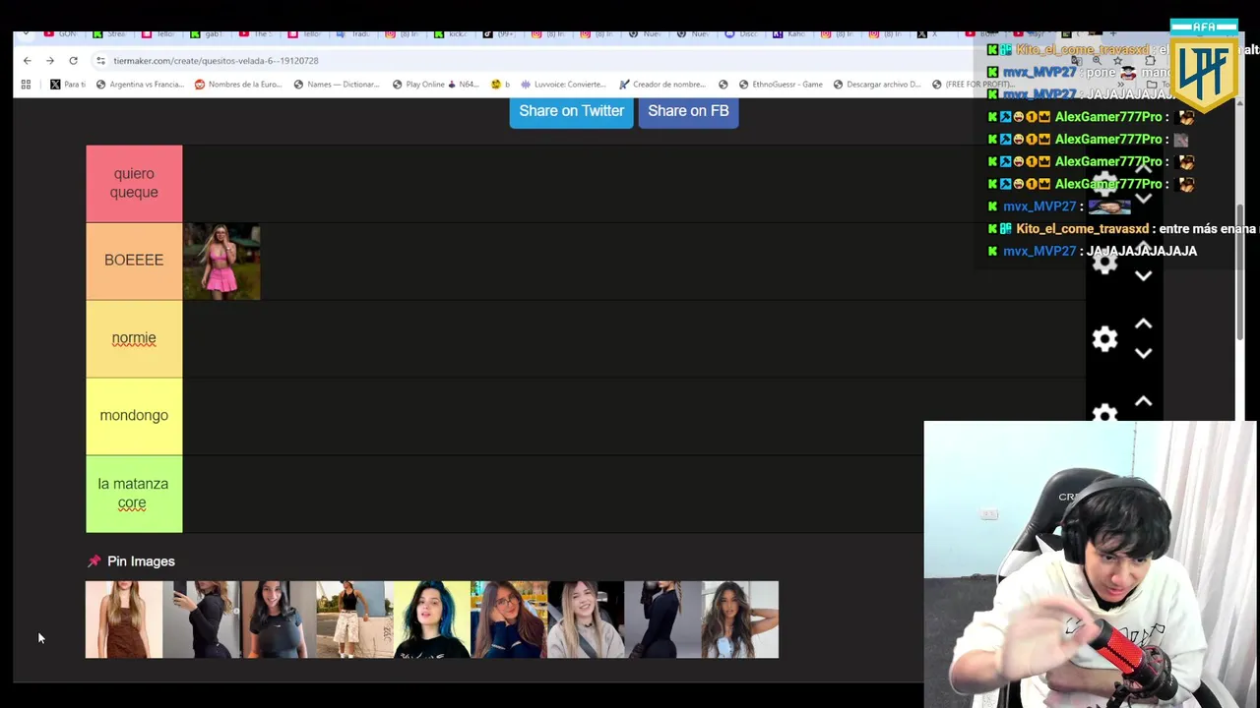Switch to the 'GON' YouTube tab
1260x708 pixels.
coord(60,34)
